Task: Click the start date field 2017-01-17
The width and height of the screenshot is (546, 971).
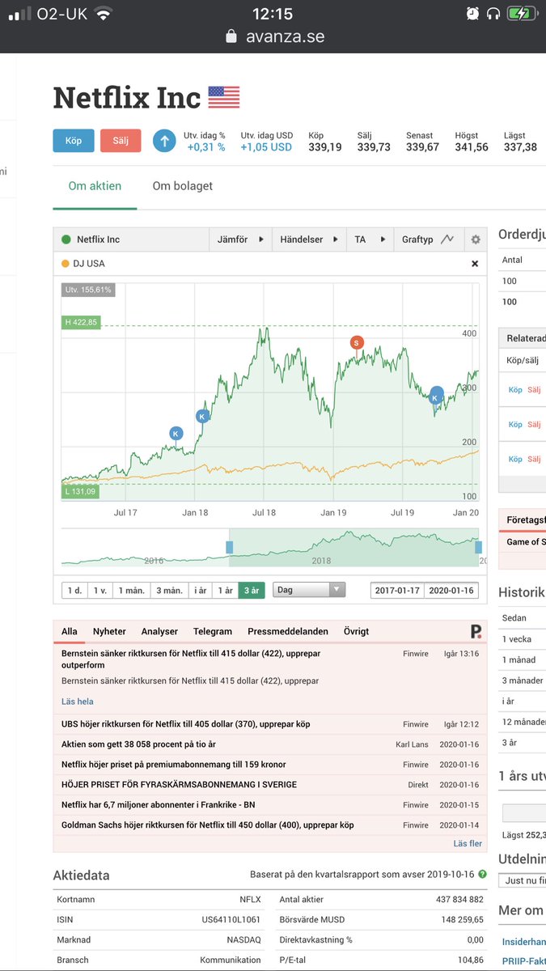Action: click(397, 590)
